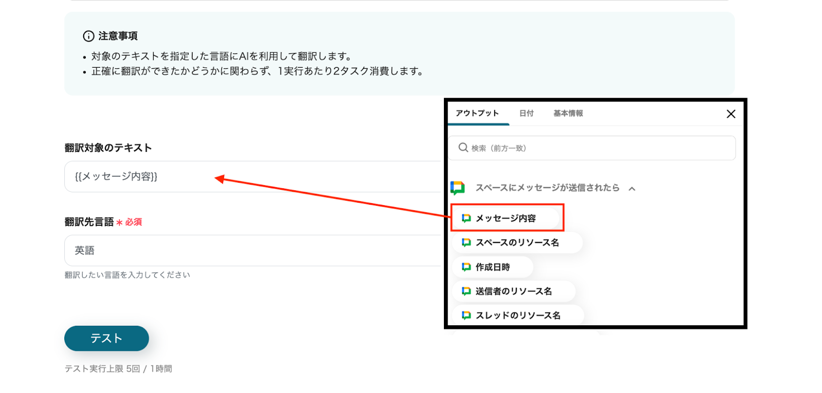
Task: Focus the 翻訳対象のテキスト input field
Action: 254,176
